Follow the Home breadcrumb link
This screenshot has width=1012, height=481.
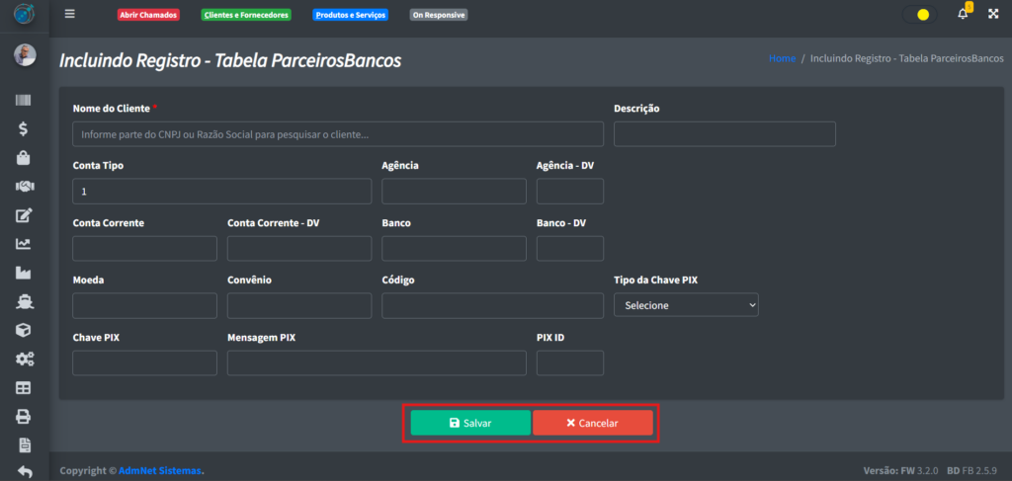click(782, 59)
